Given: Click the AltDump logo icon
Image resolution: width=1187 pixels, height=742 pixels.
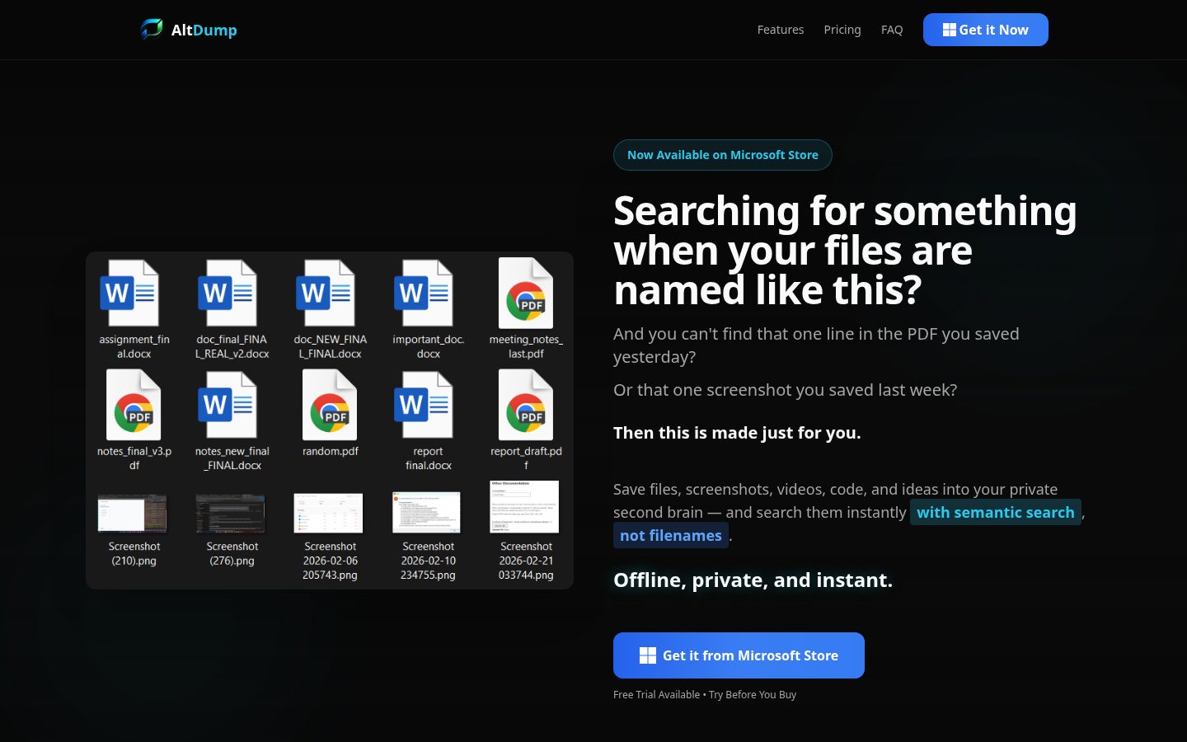Looking at the screenshot, I should [152, 30].
